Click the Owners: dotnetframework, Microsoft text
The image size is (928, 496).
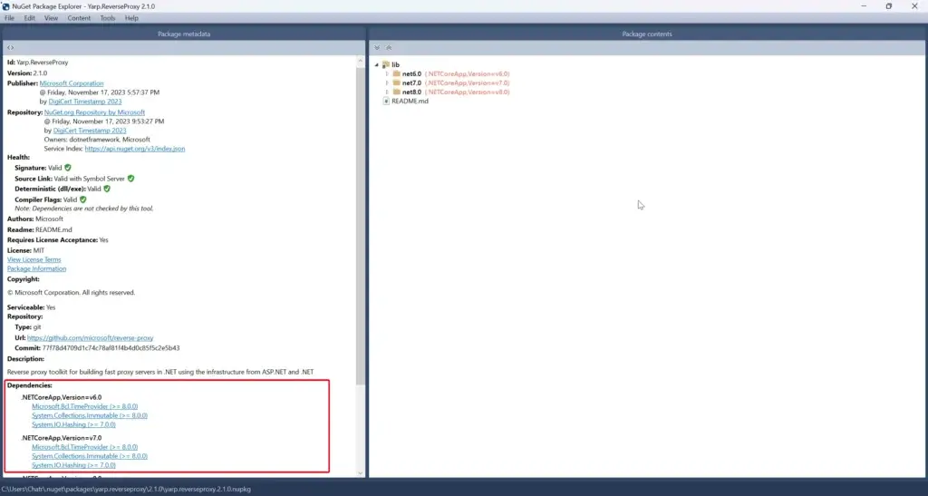[x=97, y=140]
